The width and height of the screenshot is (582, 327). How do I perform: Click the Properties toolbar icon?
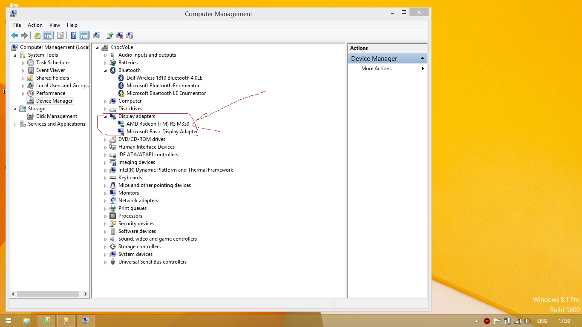pos(60,36)
